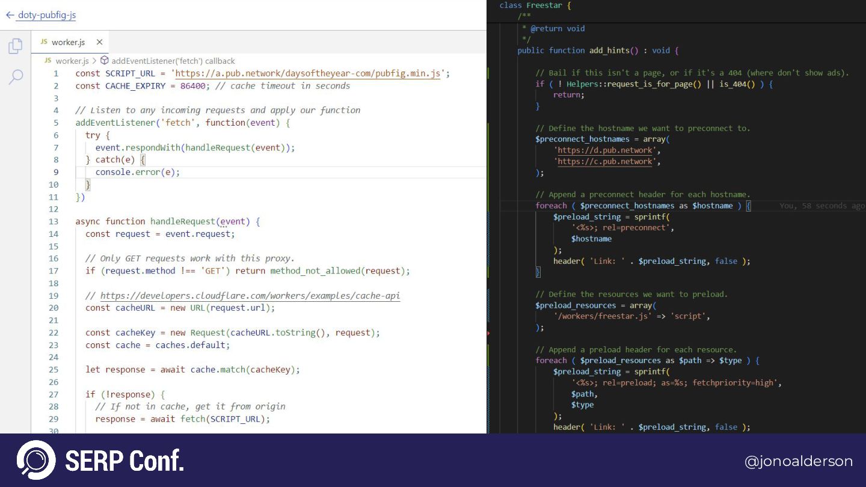Click worker.js in the breadcrumb path

pos(72,61)
